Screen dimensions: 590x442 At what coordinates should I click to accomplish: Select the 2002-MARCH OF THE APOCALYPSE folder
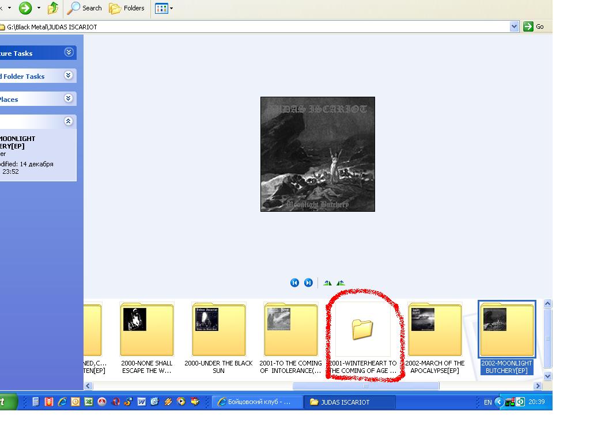[435, 330]
